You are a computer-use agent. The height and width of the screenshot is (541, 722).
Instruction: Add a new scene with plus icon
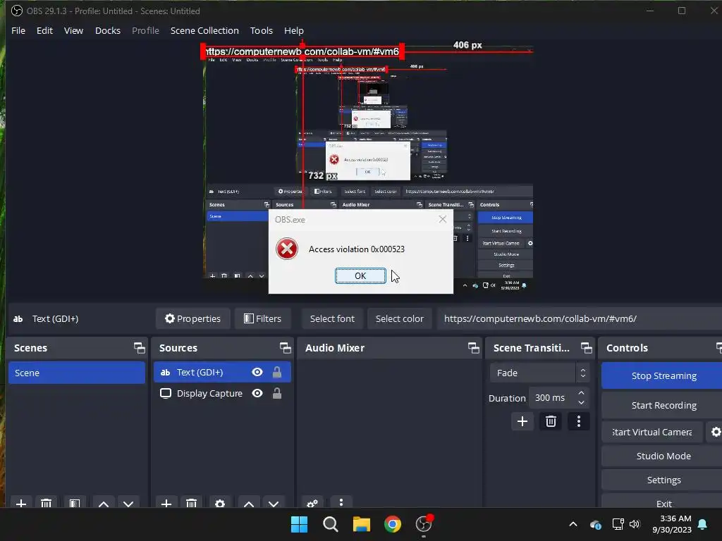tap(20, 503)
